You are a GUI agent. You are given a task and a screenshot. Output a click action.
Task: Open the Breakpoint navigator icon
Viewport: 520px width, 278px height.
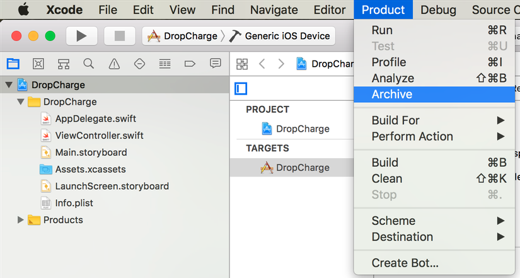[190, 64]
